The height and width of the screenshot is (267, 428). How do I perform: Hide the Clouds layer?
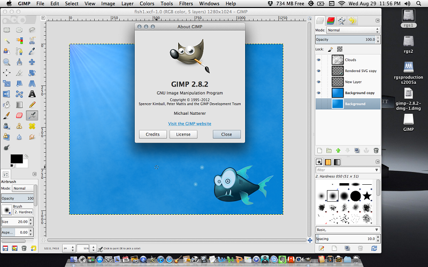coord(318,60)
